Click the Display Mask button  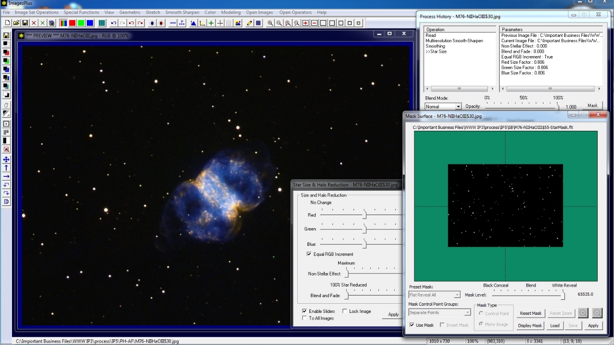(531, 325)
